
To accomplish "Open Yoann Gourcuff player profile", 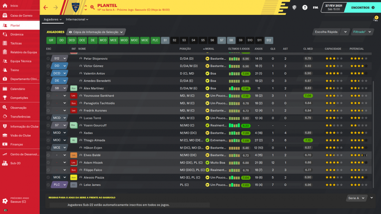I will pyautogui.click(x=95, y=125).
